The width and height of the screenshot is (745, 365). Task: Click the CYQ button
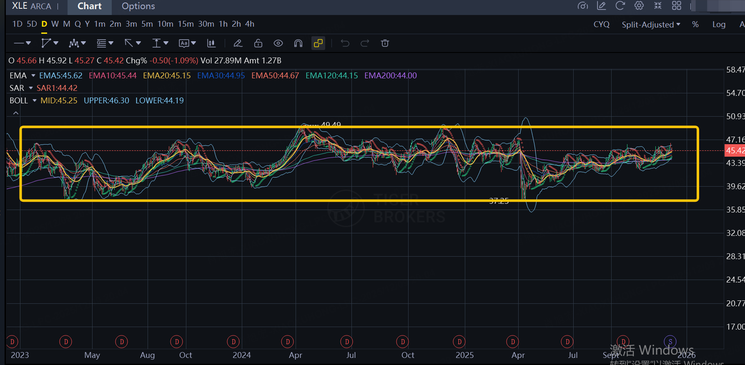[x=601, y=25]
